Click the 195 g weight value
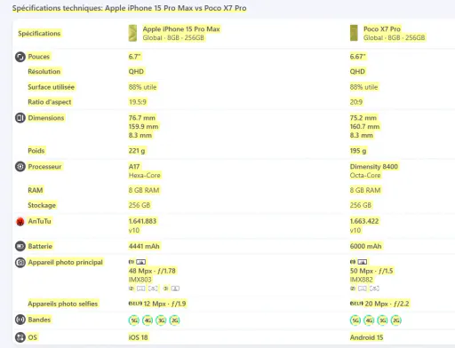 [358, 151]
